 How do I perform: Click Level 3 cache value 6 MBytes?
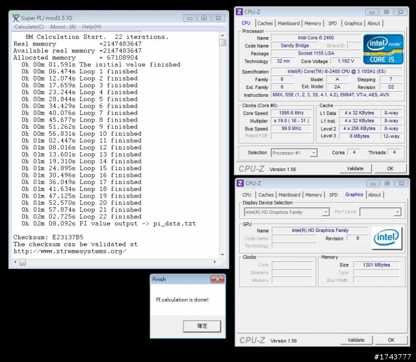point(359,136)
